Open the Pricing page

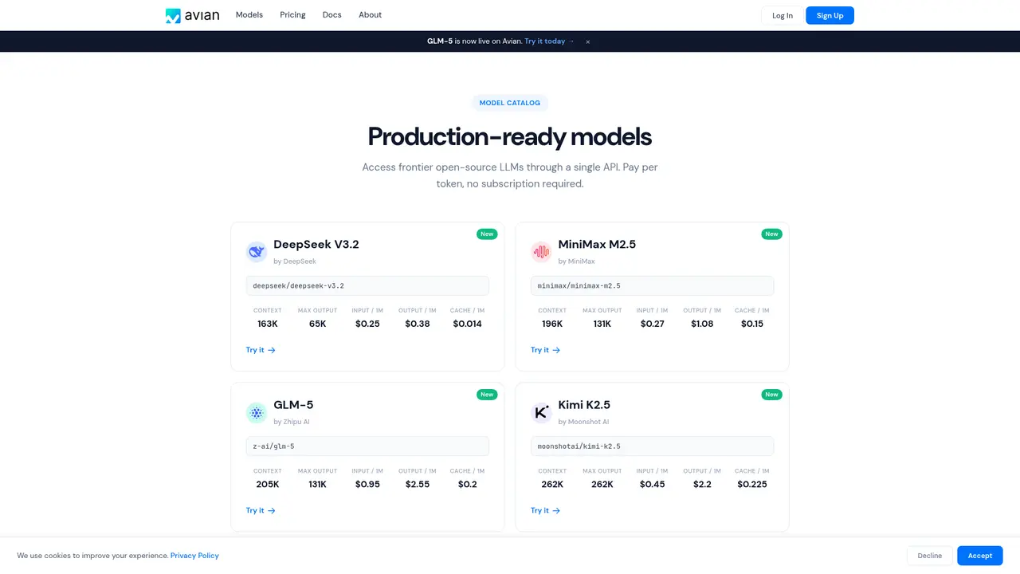[x=292, y=15]
